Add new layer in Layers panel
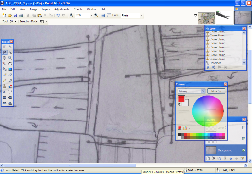This screenshot has height=174, width=252. pos(208,159)
